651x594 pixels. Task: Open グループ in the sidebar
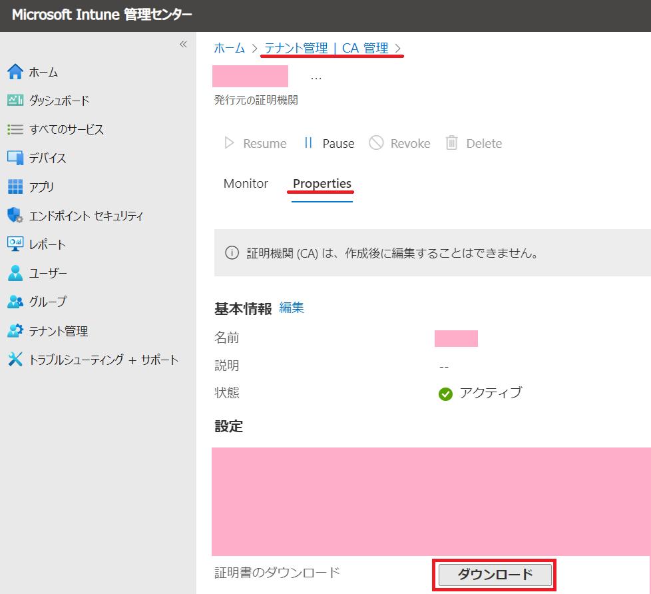pyautogui.click(x=48, y=302)
